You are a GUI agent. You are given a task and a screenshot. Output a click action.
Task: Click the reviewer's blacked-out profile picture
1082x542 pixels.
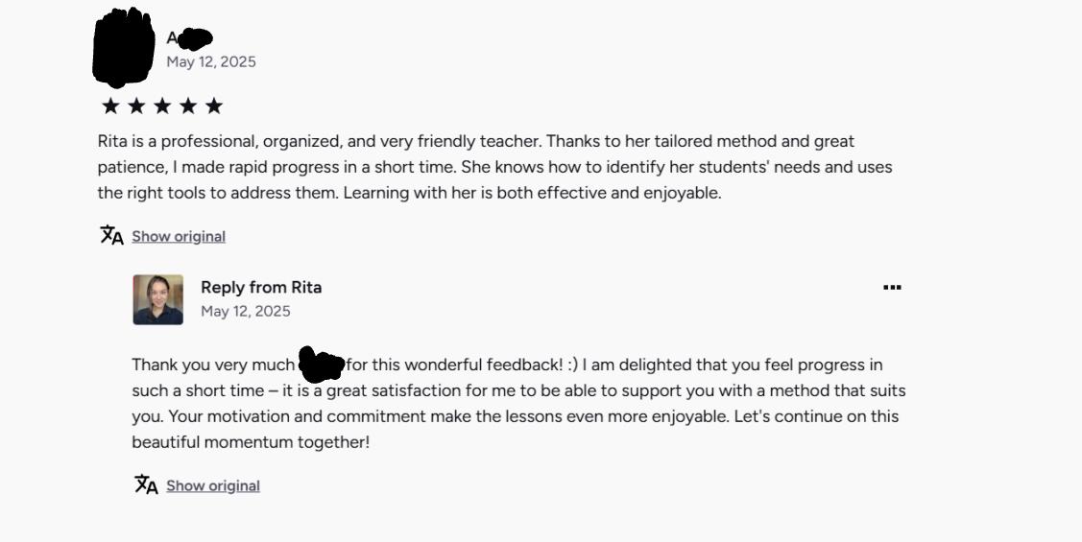tap(124, 46)
